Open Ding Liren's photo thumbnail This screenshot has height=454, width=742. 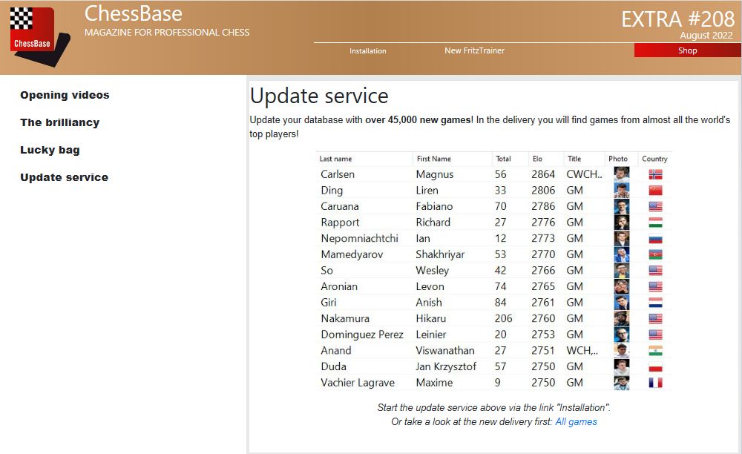click(x=621, y=190)
